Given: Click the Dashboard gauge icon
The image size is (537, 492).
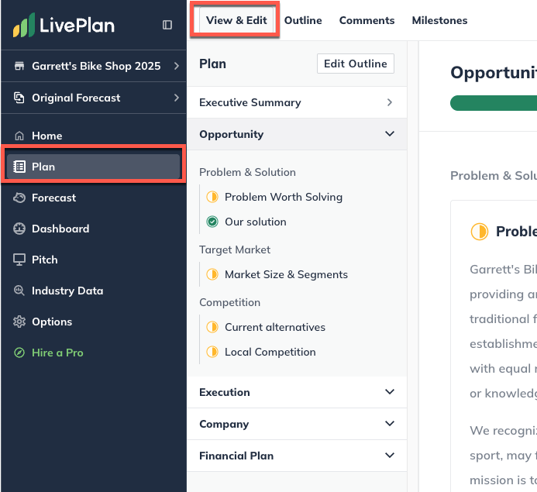Looking at the screenshot, I should point(19,229).
